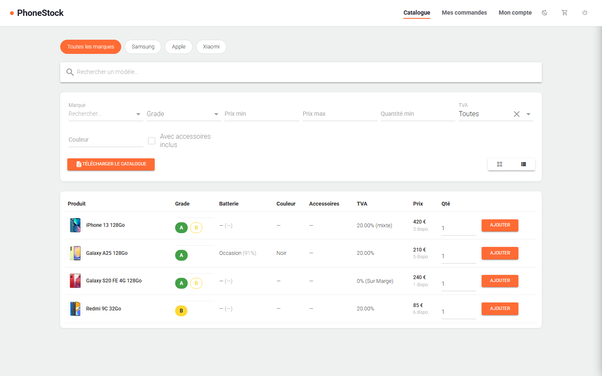Filter by Xiaomi brand
The width and height of the screenshot is (602, 376).
(x=211, y=47)
